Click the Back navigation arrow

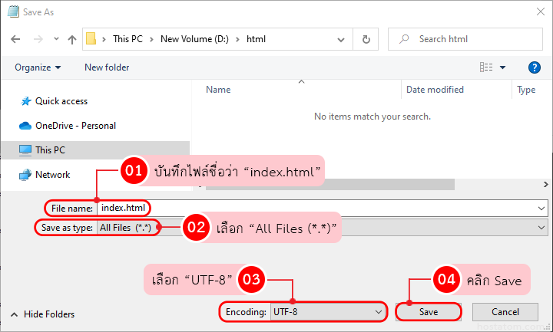coord(16,39)
